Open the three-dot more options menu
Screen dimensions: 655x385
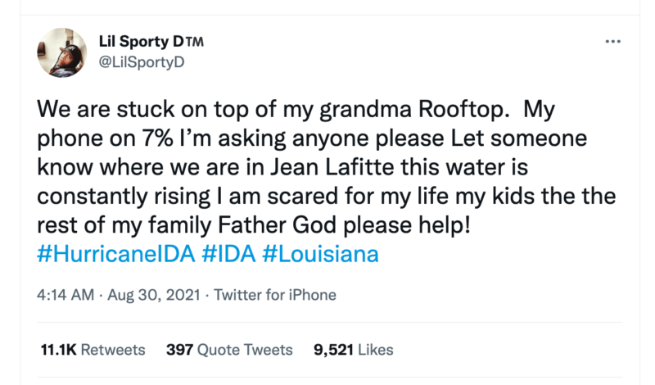[612, 42]
